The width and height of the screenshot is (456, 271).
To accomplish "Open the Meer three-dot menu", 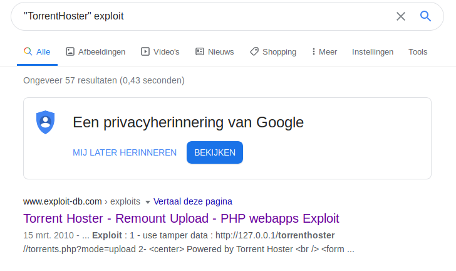I will coord(324,52).
